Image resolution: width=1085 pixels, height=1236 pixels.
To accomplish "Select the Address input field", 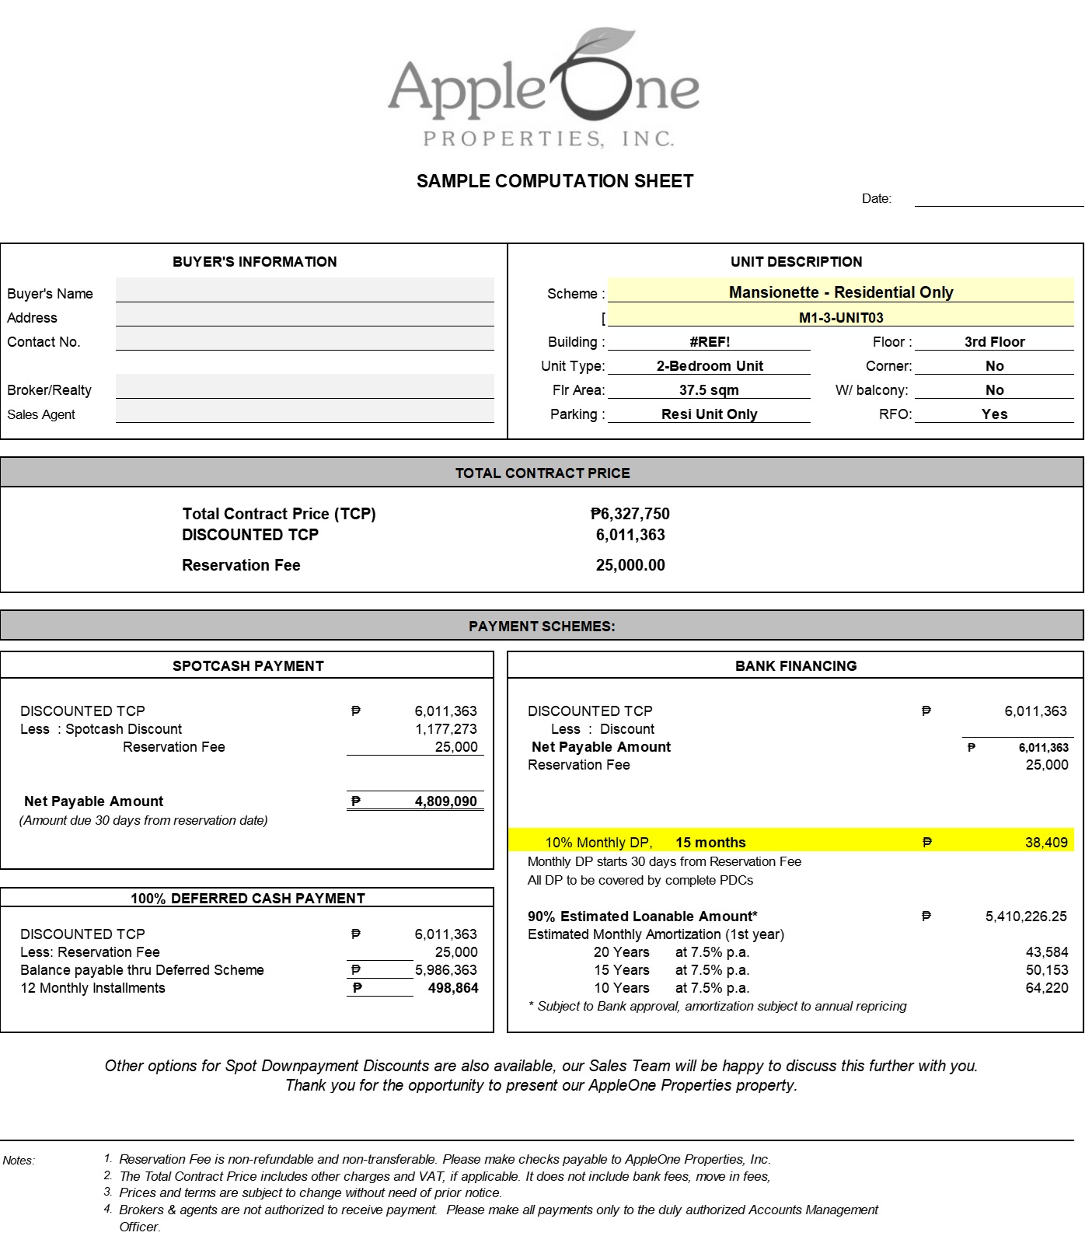I will click(305, 315).
